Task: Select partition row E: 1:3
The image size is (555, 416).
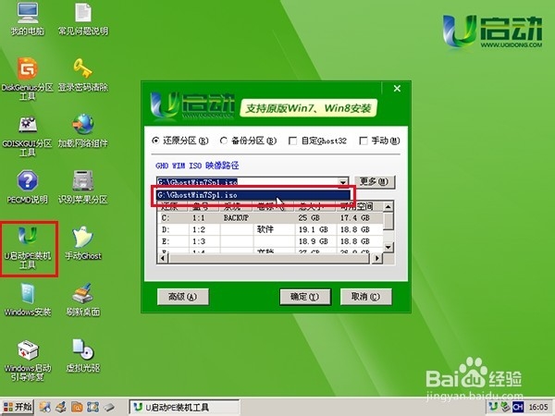Action: coord(270,241)
